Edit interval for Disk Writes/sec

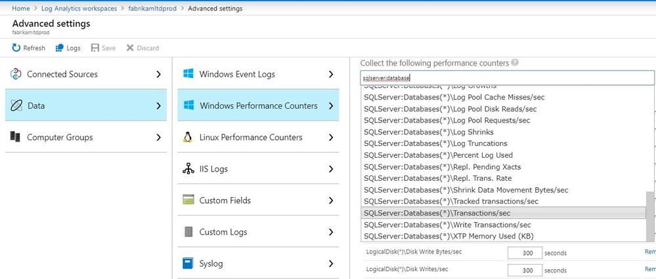tap(525, 270)
